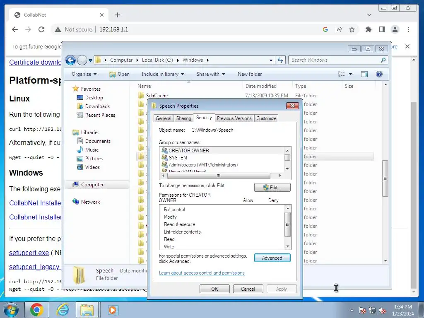
Task: Click search magnifier in Explorer
Action: coord(383,60)
